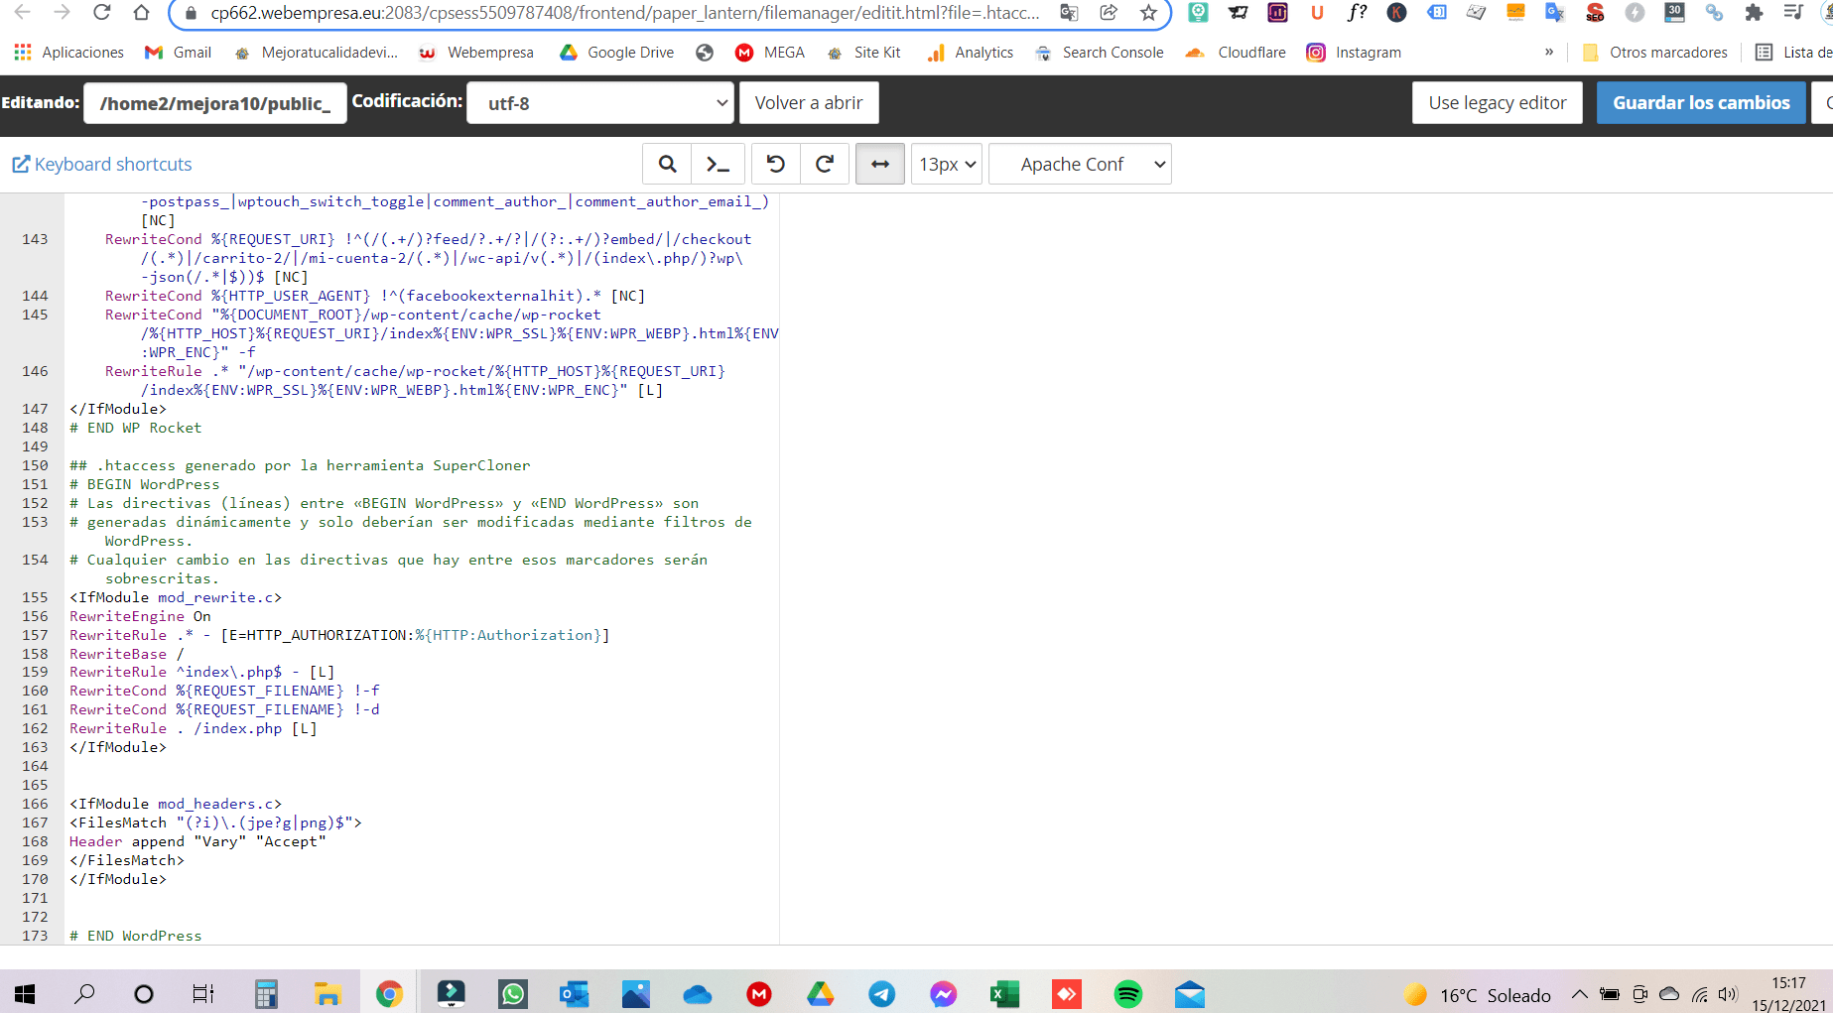Open Messenger from the taskbar

944,993
